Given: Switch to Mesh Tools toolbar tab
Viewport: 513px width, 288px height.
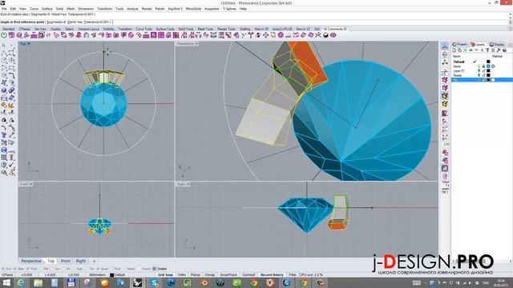Looking at the screenshot, I should 205,29.
